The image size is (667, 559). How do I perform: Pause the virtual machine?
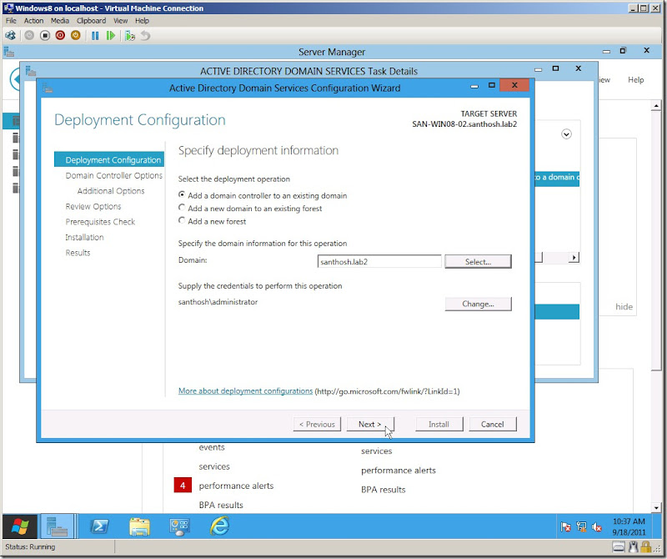click(95, 36)
